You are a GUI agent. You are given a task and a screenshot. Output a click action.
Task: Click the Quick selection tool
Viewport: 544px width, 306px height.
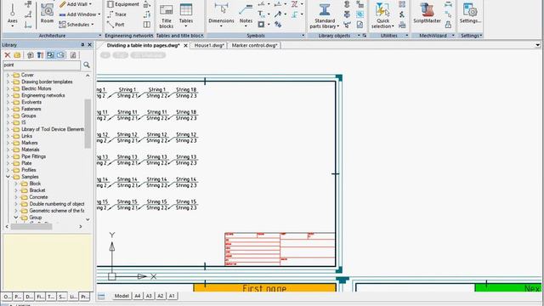(382, 16)
